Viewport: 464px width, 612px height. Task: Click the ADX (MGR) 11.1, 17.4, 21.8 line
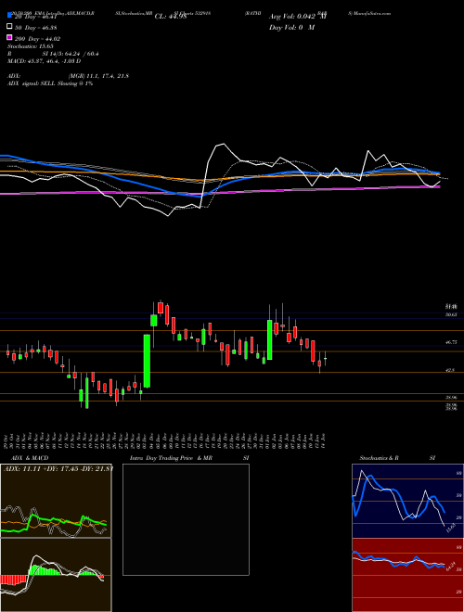point(68,76)
